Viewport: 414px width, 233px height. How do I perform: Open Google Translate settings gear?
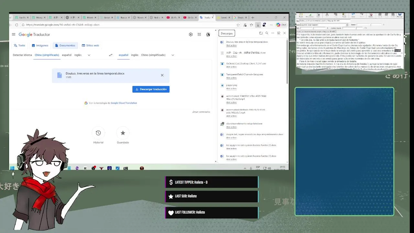pyautogui.click(x=191, y=34)
